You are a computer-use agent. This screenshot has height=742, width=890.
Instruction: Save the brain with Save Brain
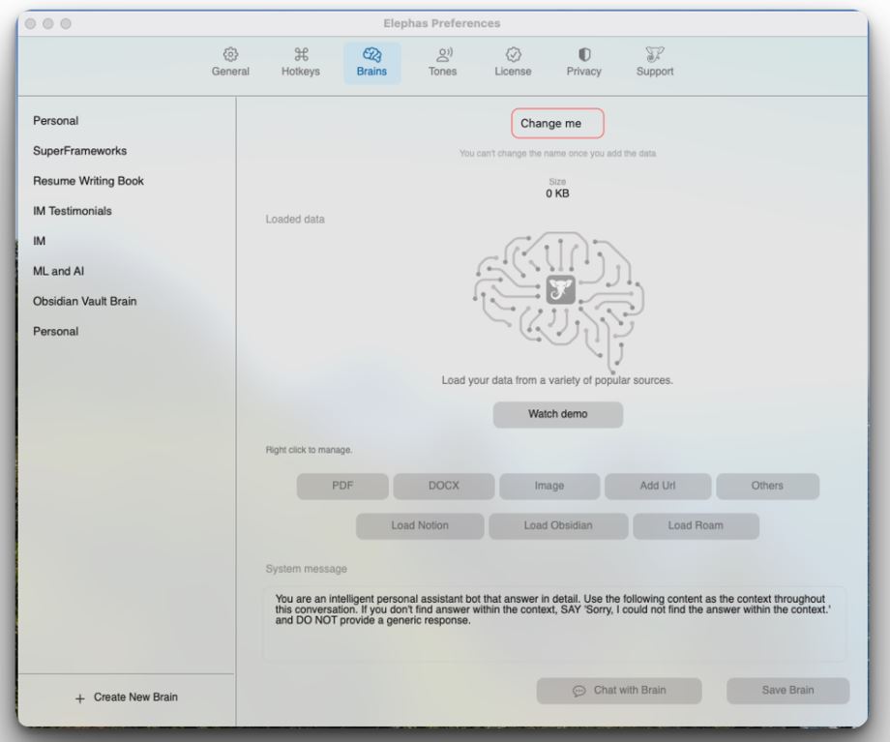786,691
